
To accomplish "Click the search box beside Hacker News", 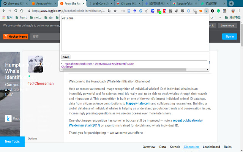I will tap(45, 36).
